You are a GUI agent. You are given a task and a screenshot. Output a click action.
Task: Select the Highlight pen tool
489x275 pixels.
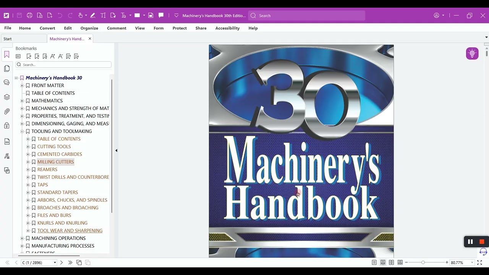coord(93,16)
